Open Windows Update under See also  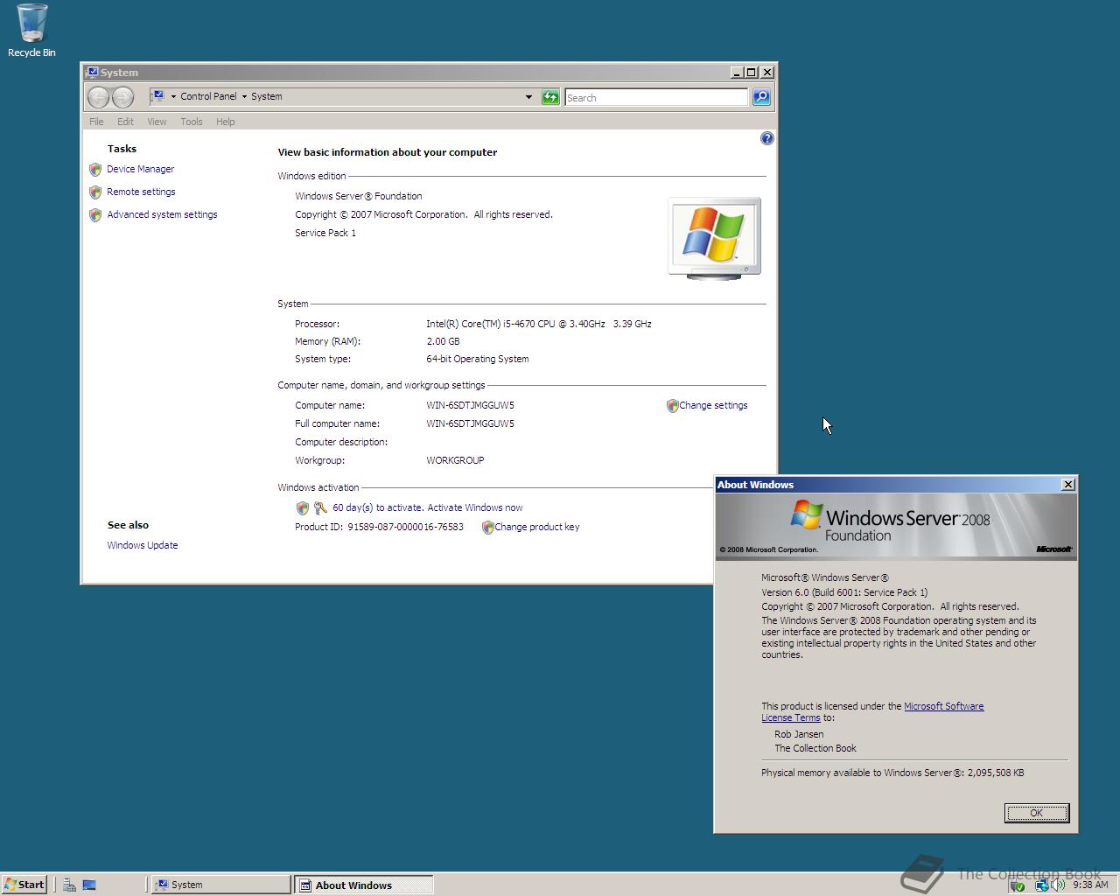(143, 545)
